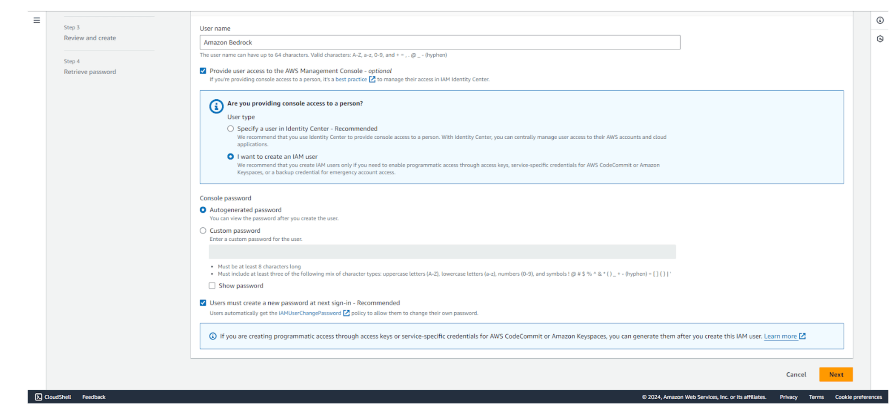Click the hexagon settings icon below info
896x409 pixels.
[x=880, y=39]
